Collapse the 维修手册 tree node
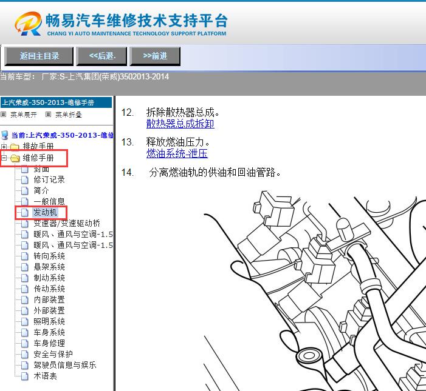 (4, 158)
